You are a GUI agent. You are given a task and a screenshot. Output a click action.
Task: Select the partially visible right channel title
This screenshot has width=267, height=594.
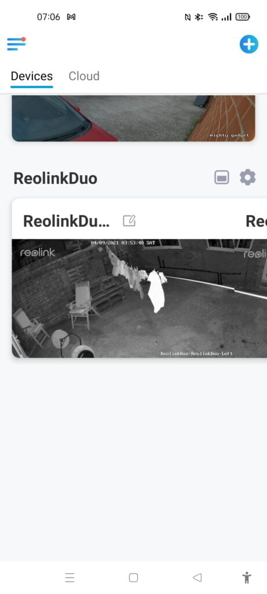coord(256,221)
